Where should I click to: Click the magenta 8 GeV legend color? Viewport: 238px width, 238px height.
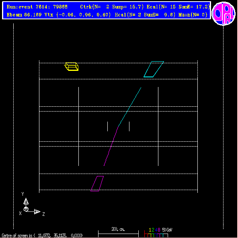point(159,230)
